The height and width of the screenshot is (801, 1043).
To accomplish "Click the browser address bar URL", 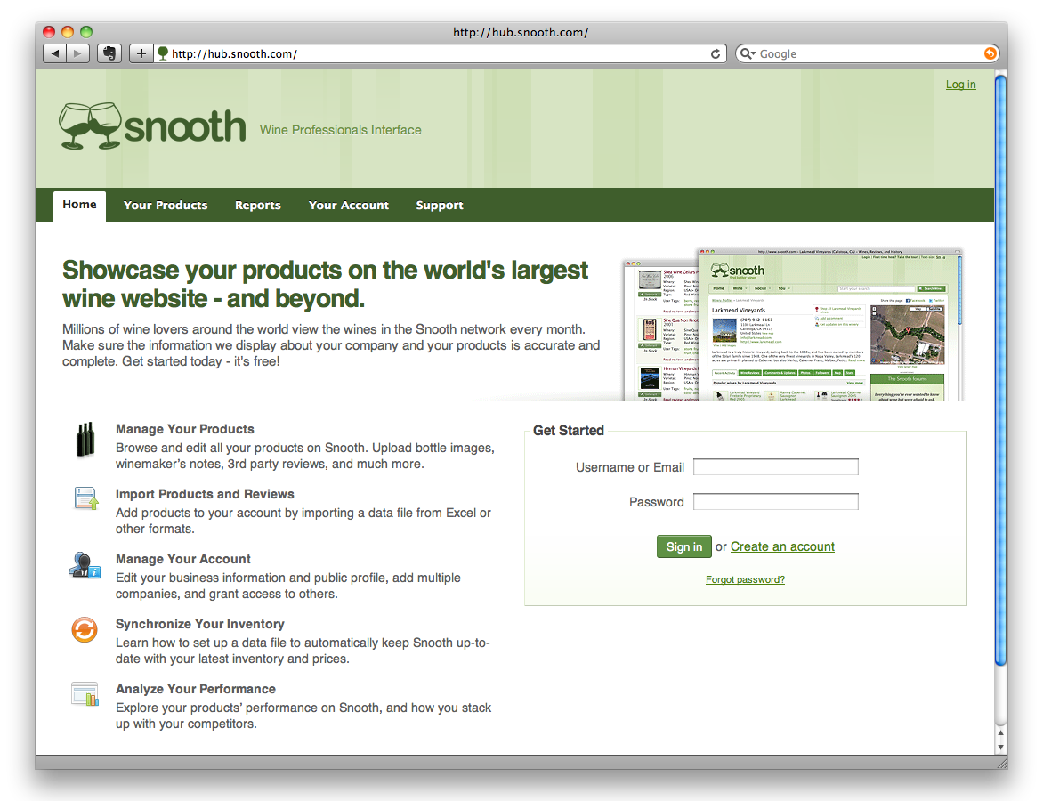I will [x=433, y=54].
